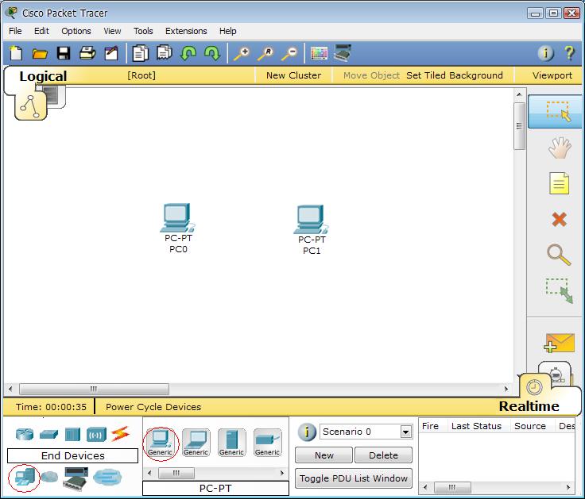Open the File menu
585x499 pixels.
coord(15,31)
